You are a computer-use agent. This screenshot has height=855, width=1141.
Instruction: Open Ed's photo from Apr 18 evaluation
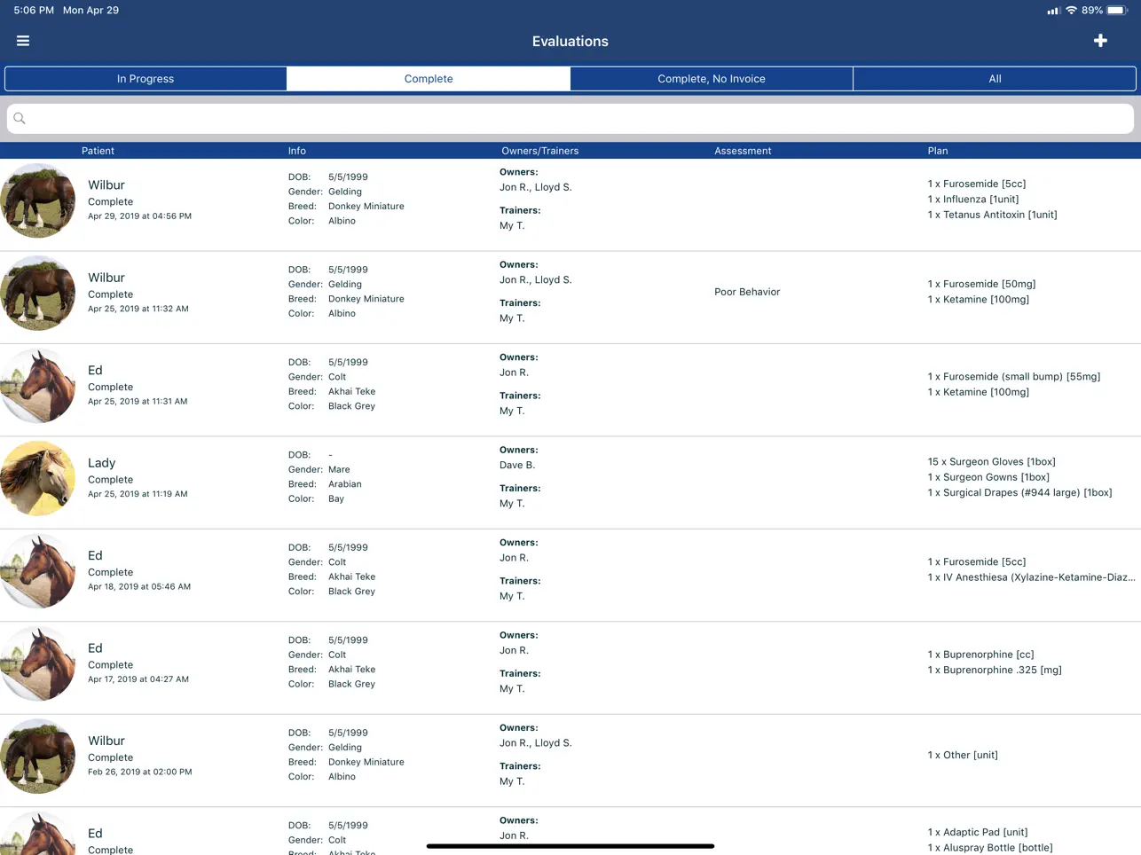[x=37, y=571]
